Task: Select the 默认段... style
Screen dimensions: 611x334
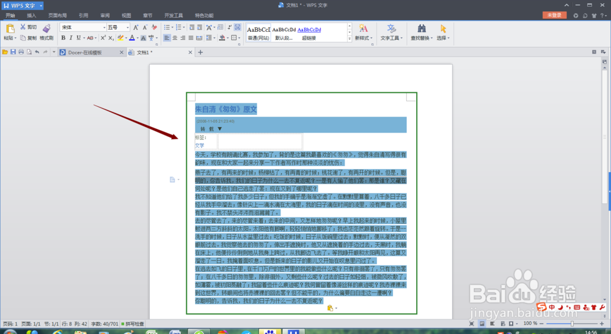Action: pyautogui.click(x=284, y=33)
